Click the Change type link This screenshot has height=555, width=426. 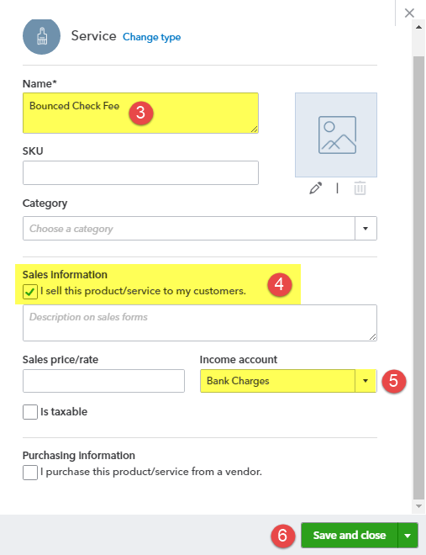click(152, 37)
